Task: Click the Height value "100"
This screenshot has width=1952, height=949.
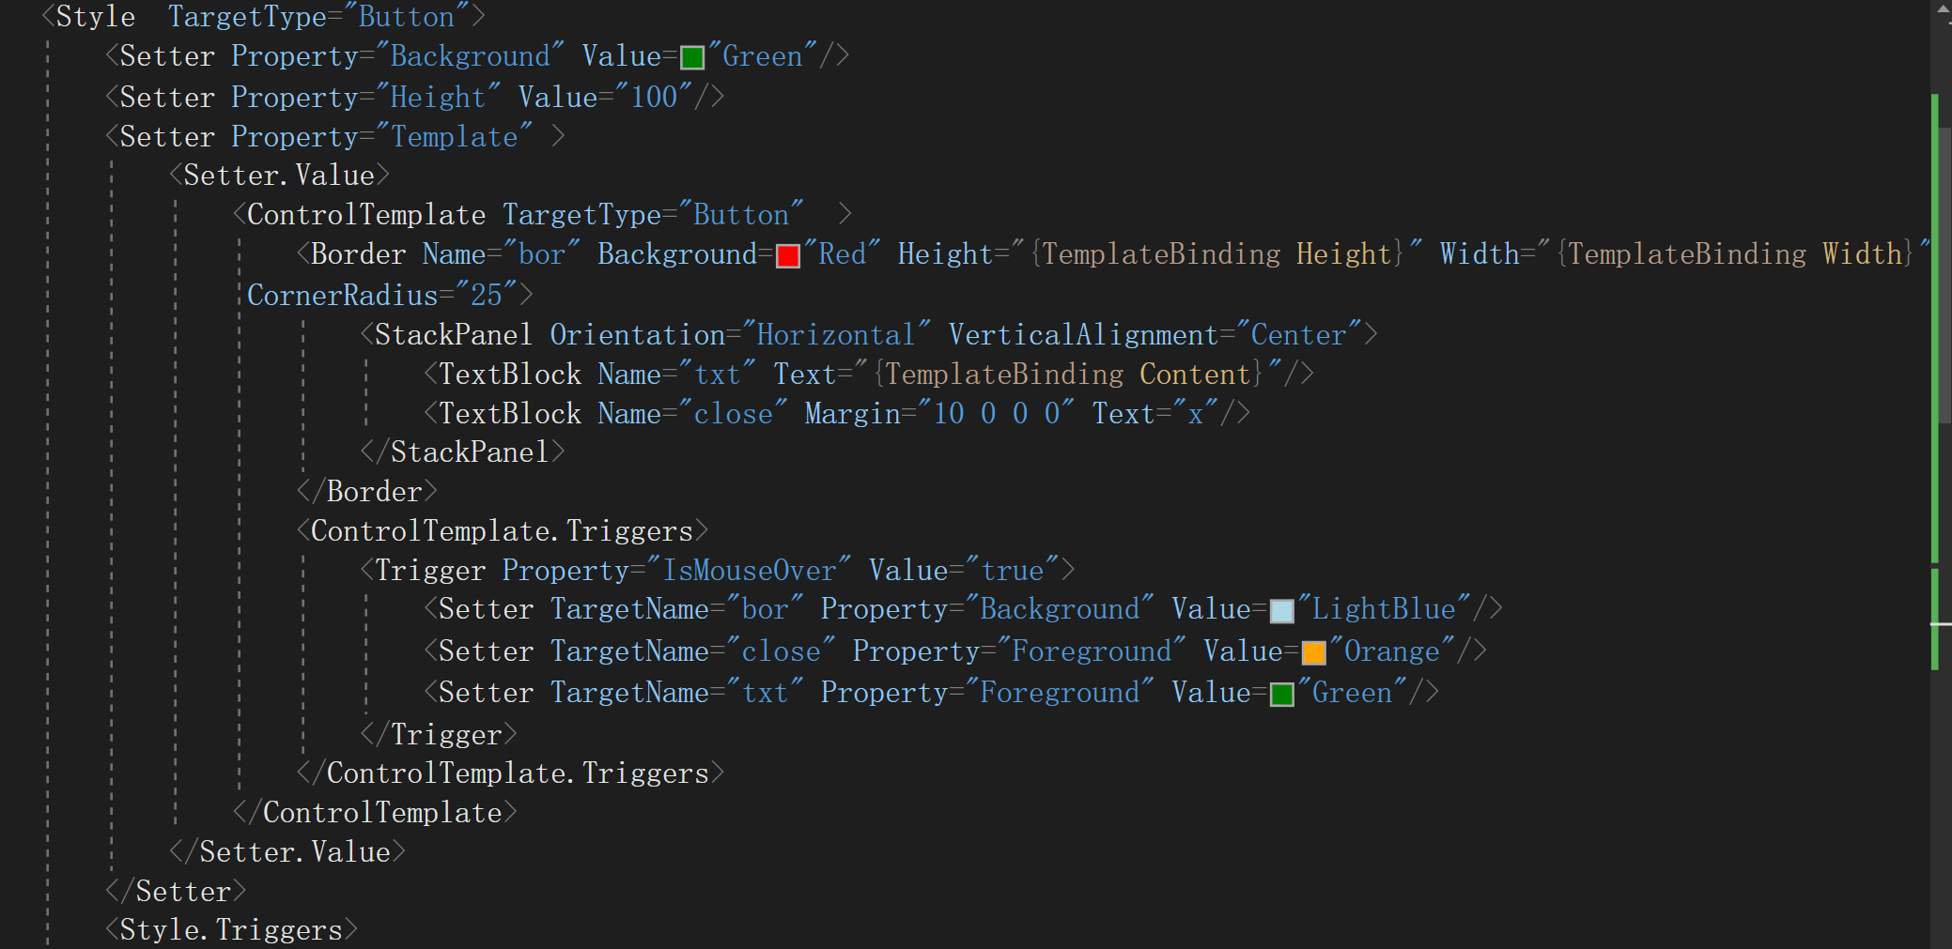Action: pyautogui.click(x=654, y=98)
